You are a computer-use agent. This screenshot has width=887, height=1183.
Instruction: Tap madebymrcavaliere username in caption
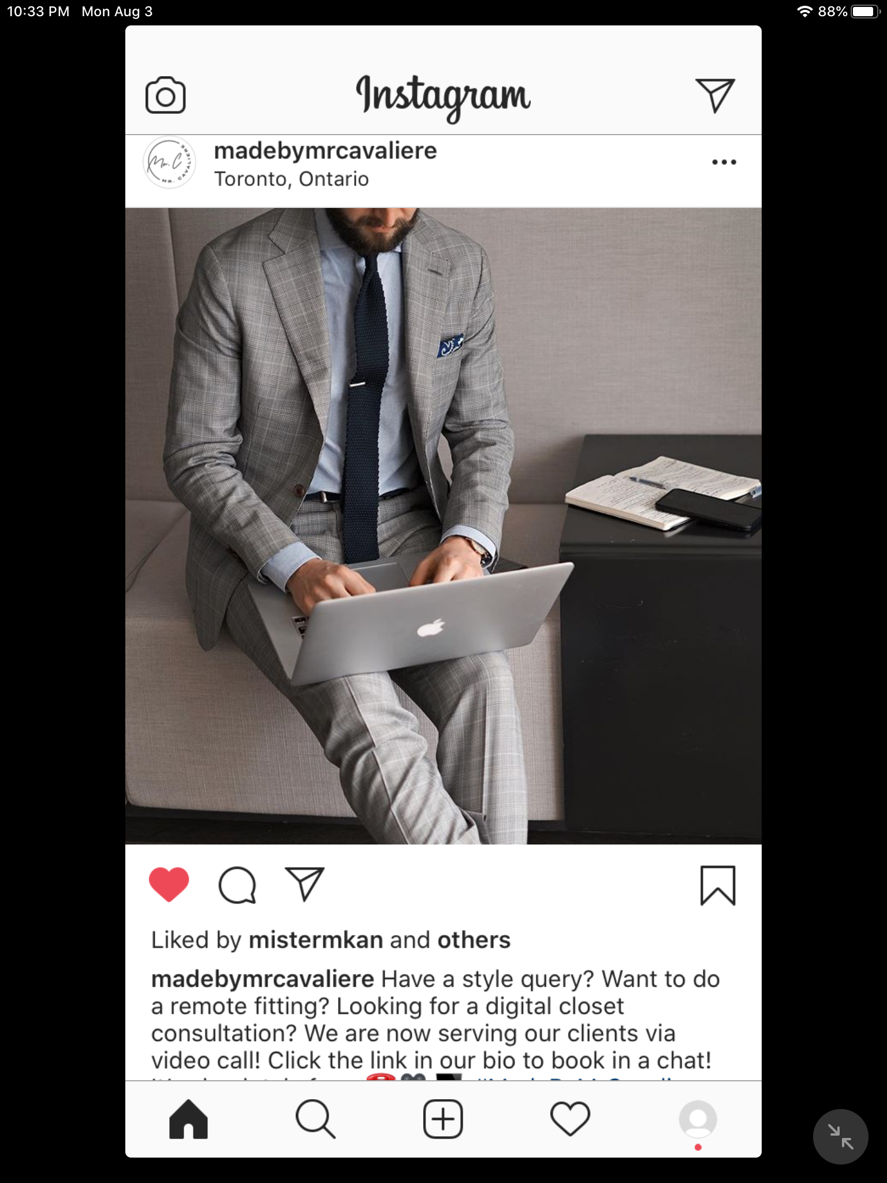coord(262,979)
